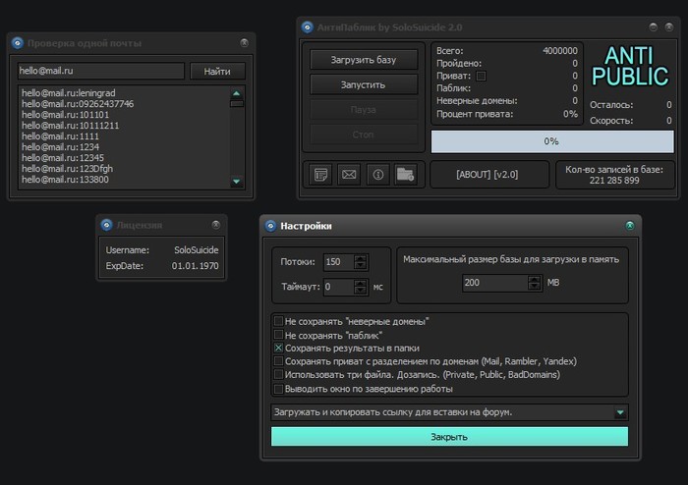Click the Найти search button
This screenshot has height=485, width=688.
tap(217, 71)
